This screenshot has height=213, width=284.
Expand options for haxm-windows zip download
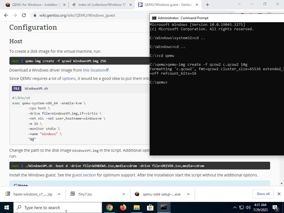click(59, 194)
